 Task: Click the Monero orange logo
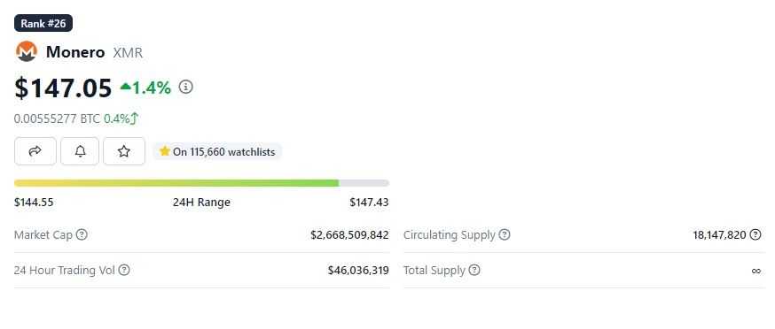coord(27,52)
